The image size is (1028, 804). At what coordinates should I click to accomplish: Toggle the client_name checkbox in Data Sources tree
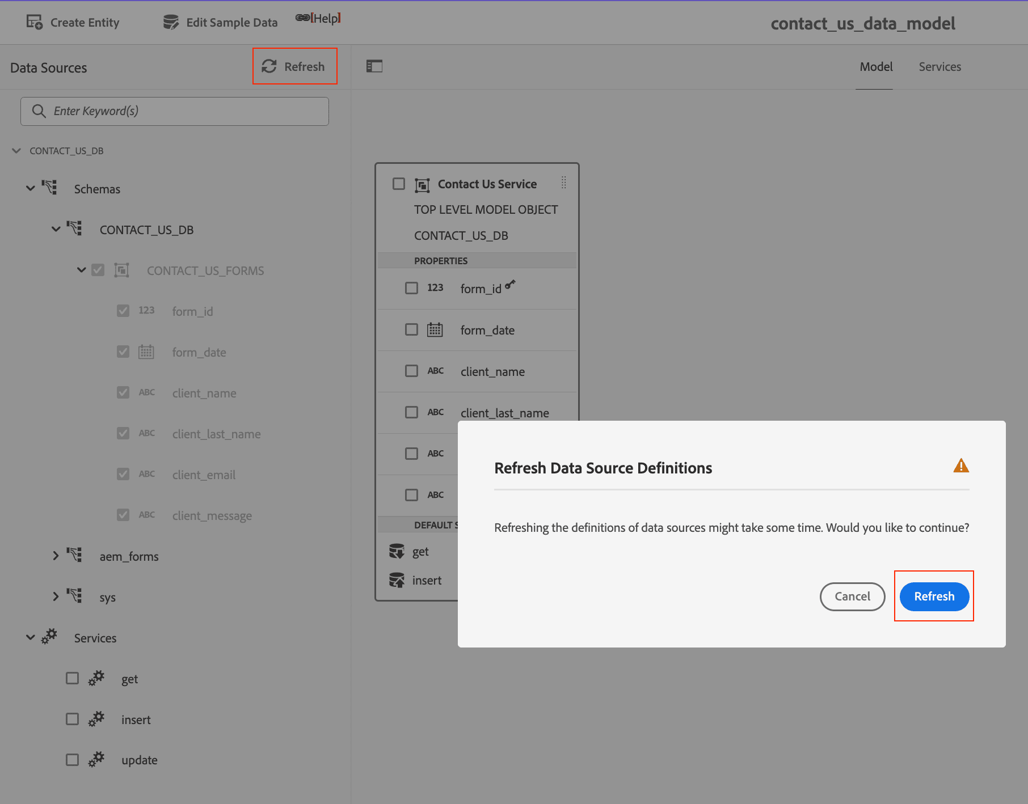click(x=123, y=392)
